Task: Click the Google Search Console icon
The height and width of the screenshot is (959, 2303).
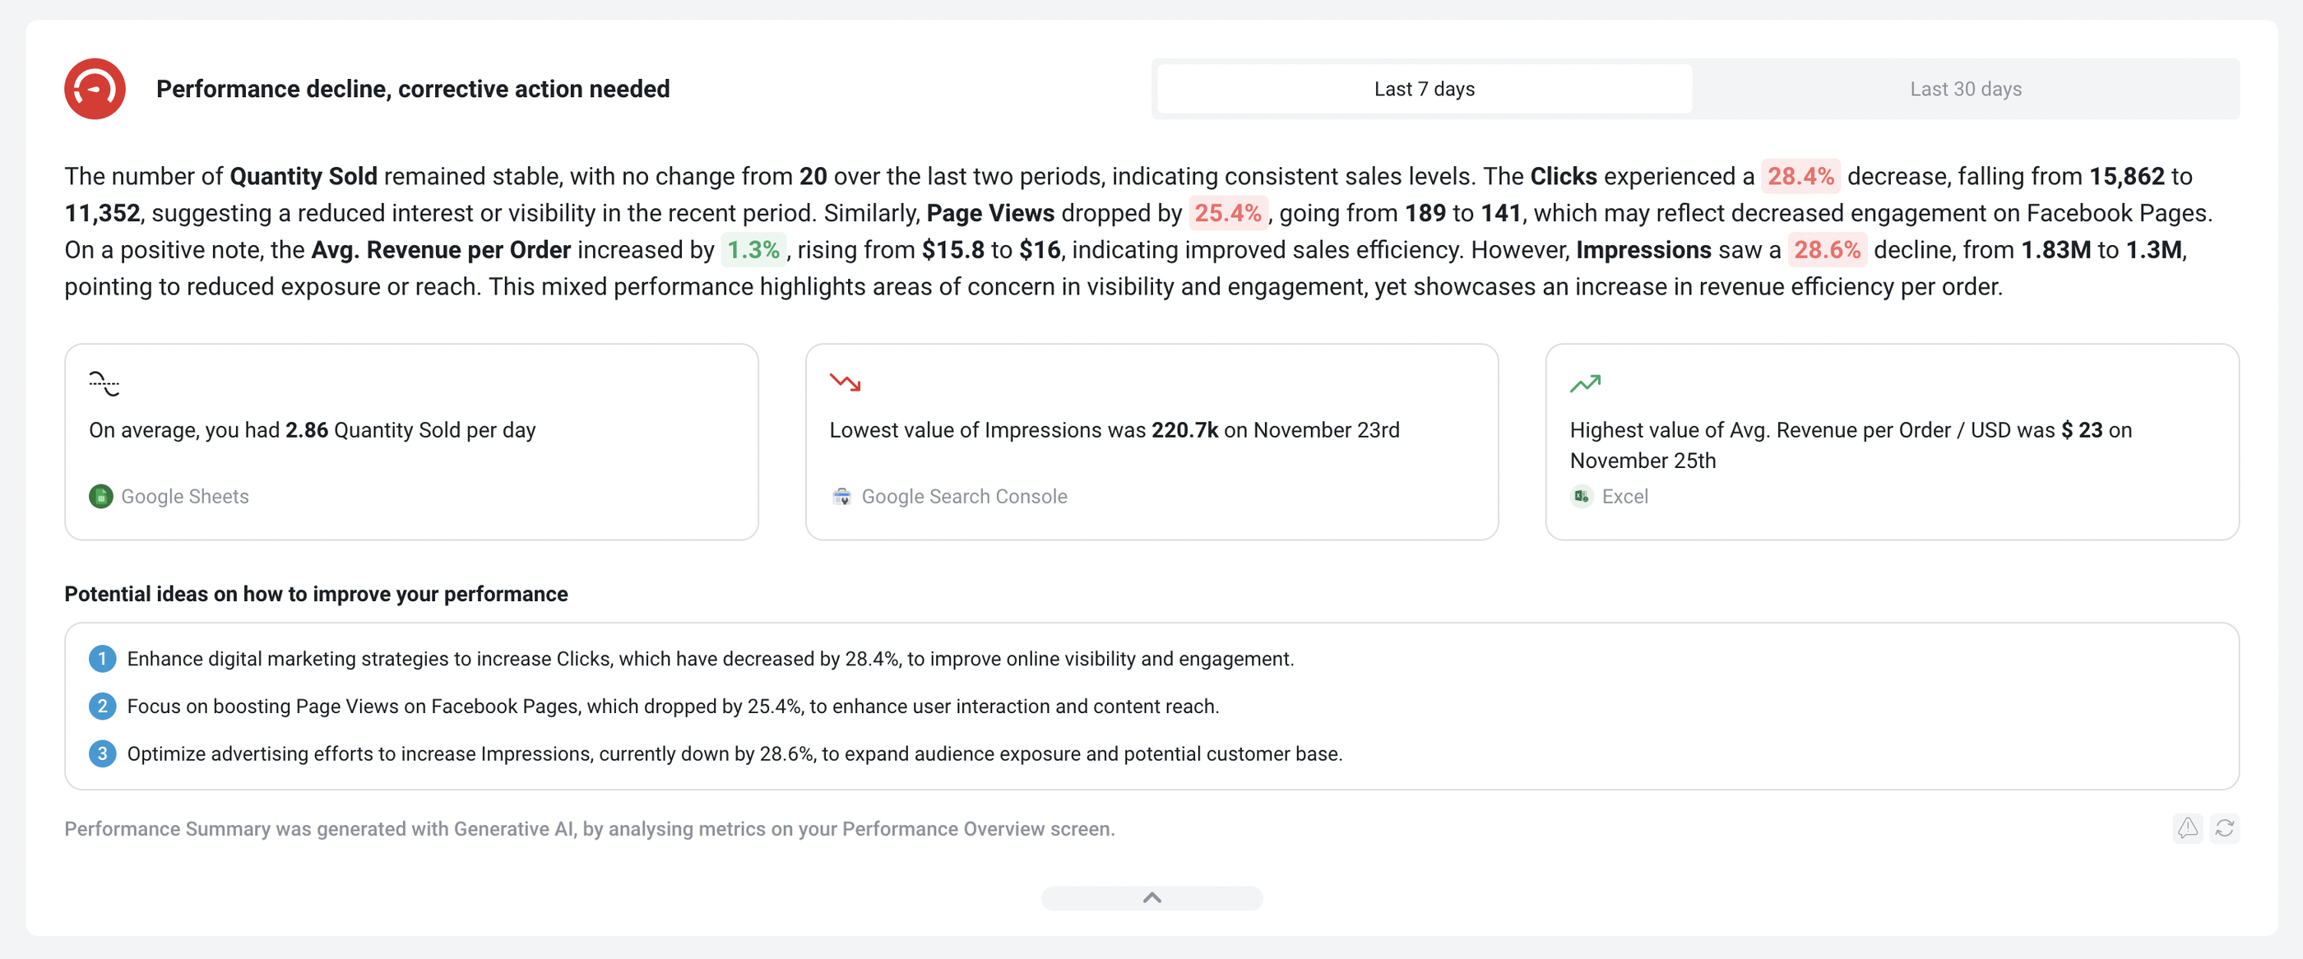Action: pos(841,496)
